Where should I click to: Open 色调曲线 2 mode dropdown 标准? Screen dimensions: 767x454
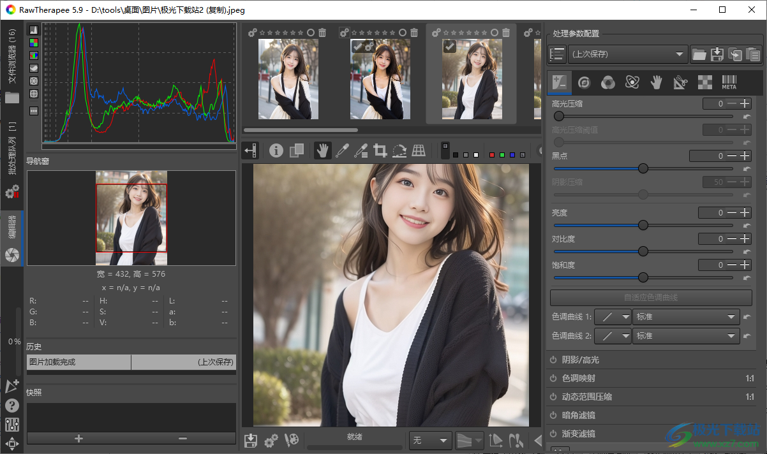click(x=686, y=336)
